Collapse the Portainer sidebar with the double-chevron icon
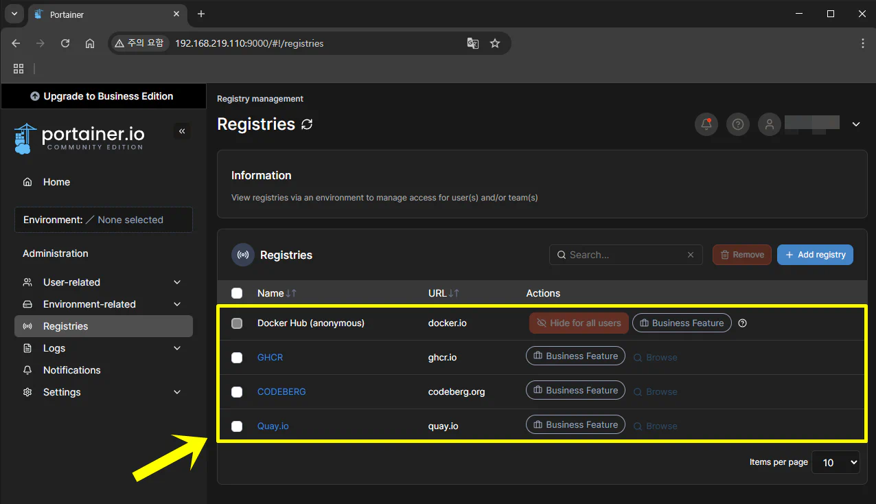Screen dimensions: 876x504 point(182,131)
